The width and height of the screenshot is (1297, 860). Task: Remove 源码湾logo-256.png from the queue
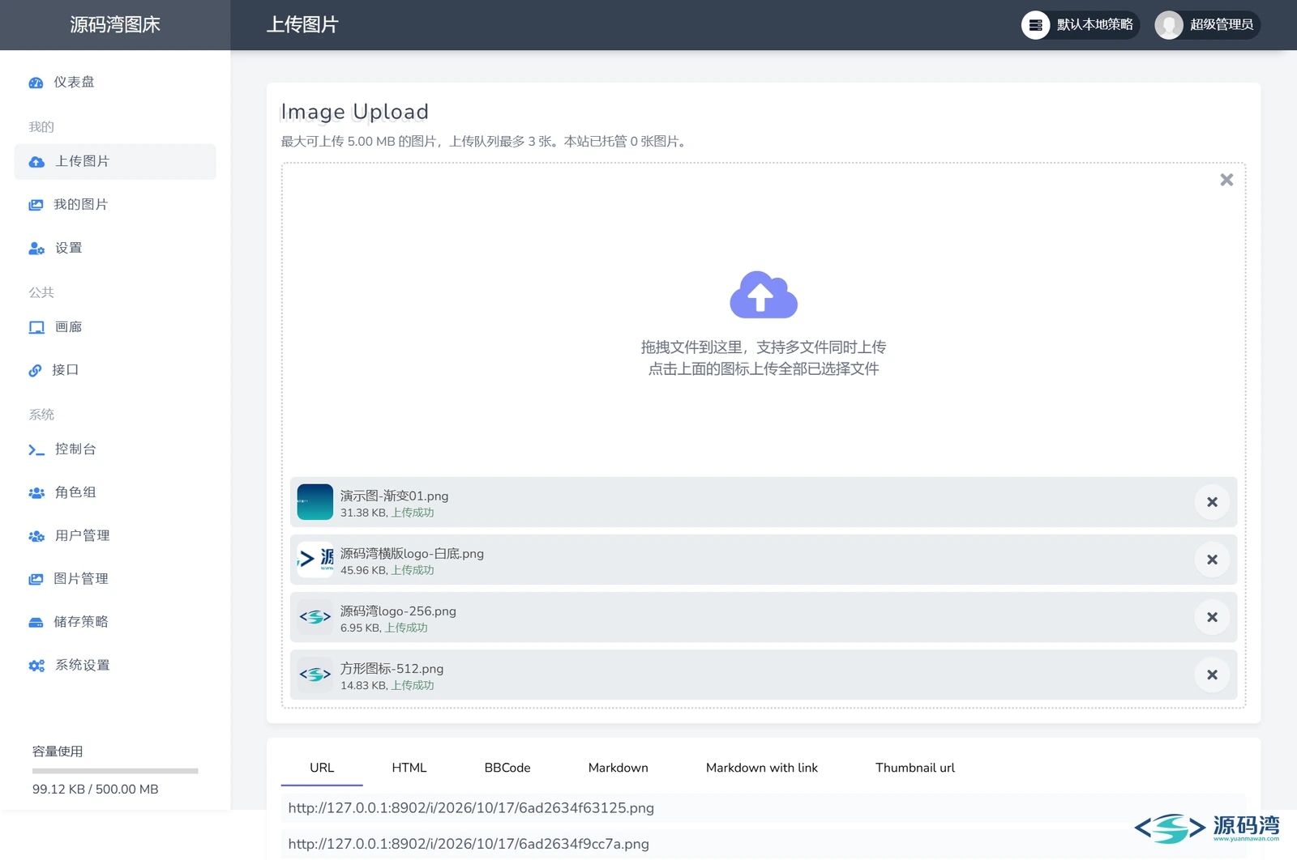coord(1212,617)
